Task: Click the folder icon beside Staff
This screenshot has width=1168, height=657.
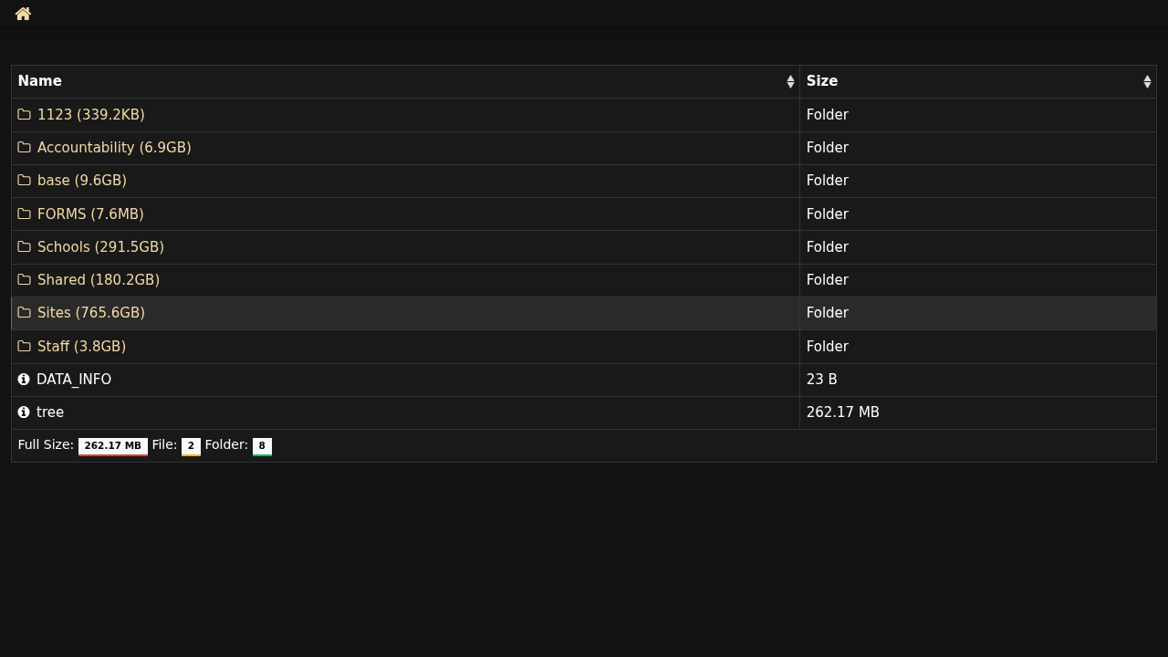Action: (25, 347)
